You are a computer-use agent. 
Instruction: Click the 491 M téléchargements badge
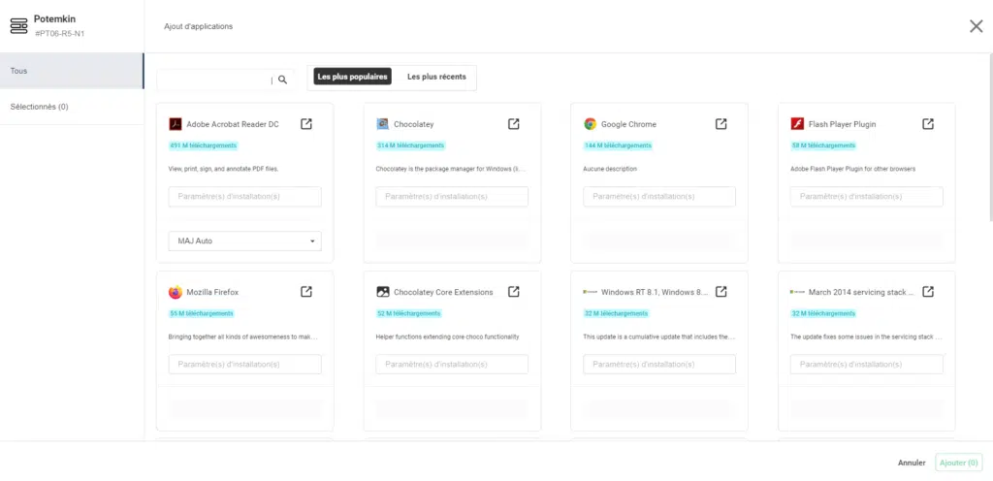click(x=204, y=145)
